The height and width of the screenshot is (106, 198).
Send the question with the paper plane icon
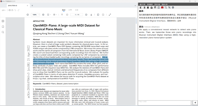195,103
